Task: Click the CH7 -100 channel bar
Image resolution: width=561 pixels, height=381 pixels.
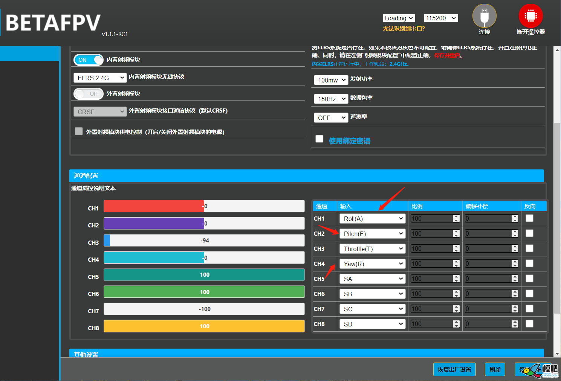Action: [204, 309]
